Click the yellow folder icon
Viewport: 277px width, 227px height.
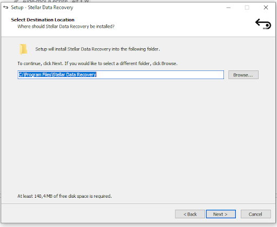coord(23,49)
